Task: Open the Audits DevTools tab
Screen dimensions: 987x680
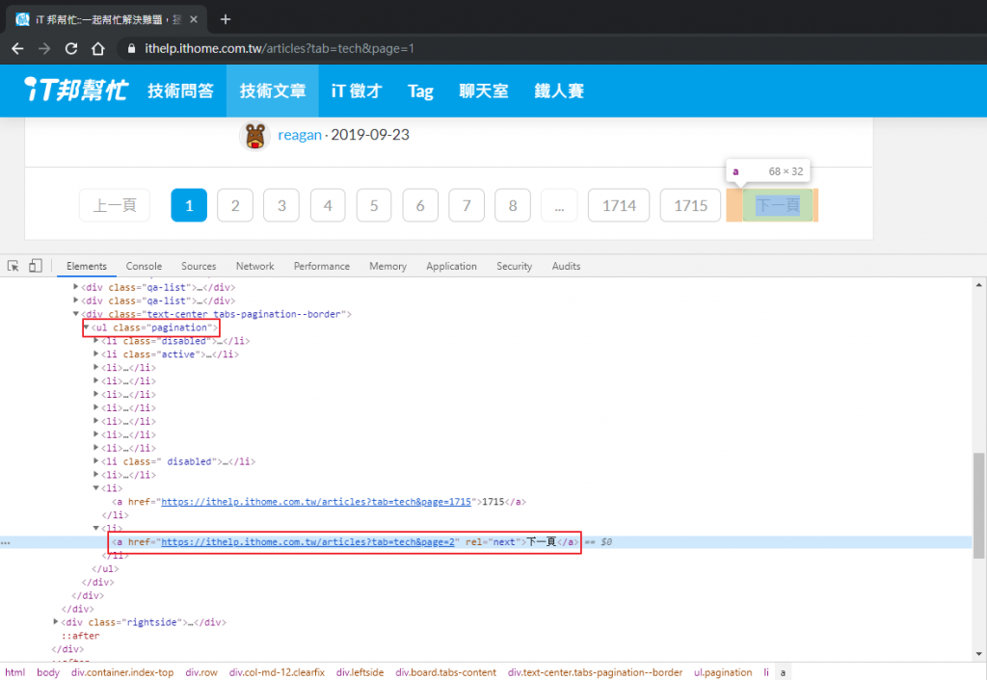Action: pyautogui.click(x=566, y=266)
